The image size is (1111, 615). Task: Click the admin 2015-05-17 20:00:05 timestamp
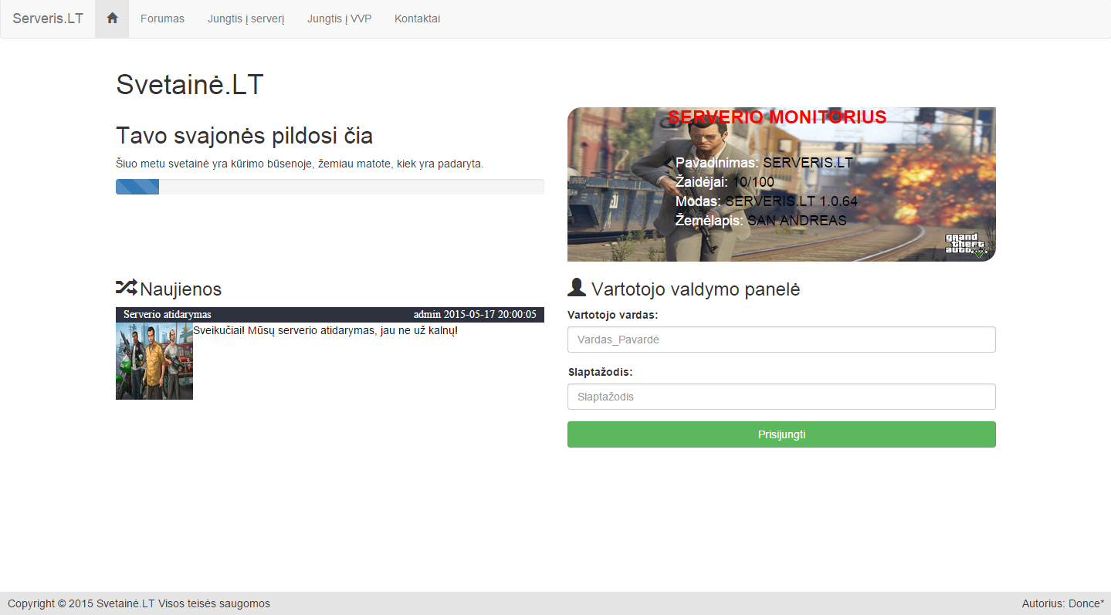coord(475,315)
